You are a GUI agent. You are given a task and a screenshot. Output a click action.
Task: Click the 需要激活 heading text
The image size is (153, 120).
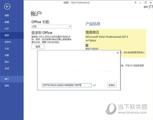point(92,32)
